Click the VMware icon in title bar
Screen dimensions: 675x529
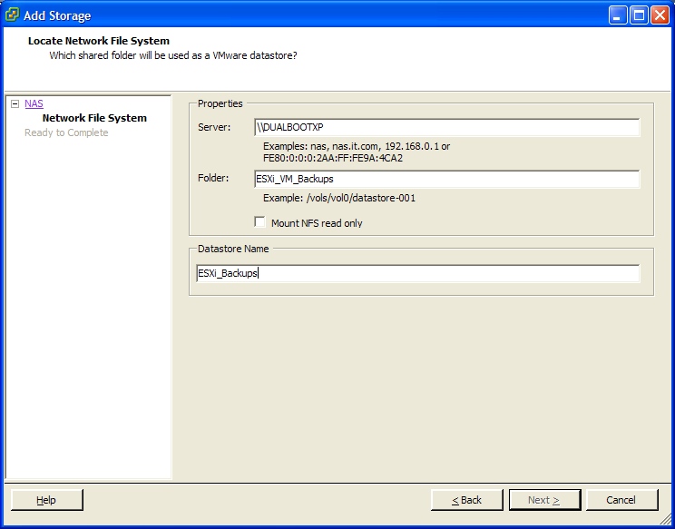(x=12, y=15)
